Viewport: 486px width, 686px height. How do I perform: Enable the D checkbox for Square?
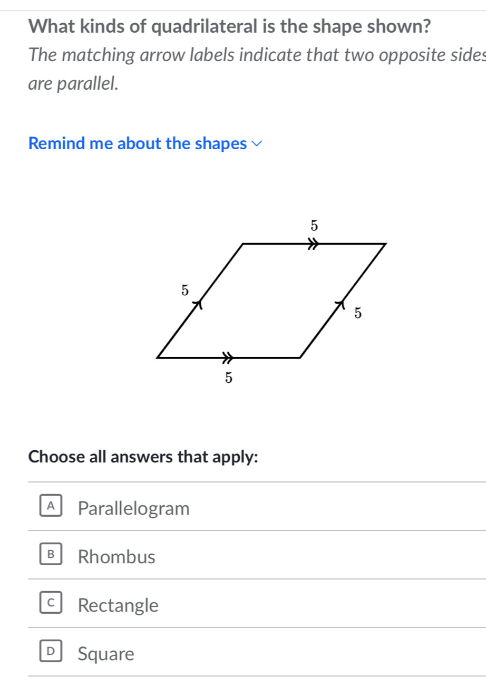coord(51,652)
